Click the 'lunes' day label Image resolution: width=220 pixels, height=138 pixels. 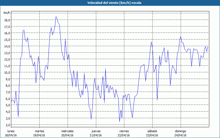pyautogui.click(x=11, y=131)
